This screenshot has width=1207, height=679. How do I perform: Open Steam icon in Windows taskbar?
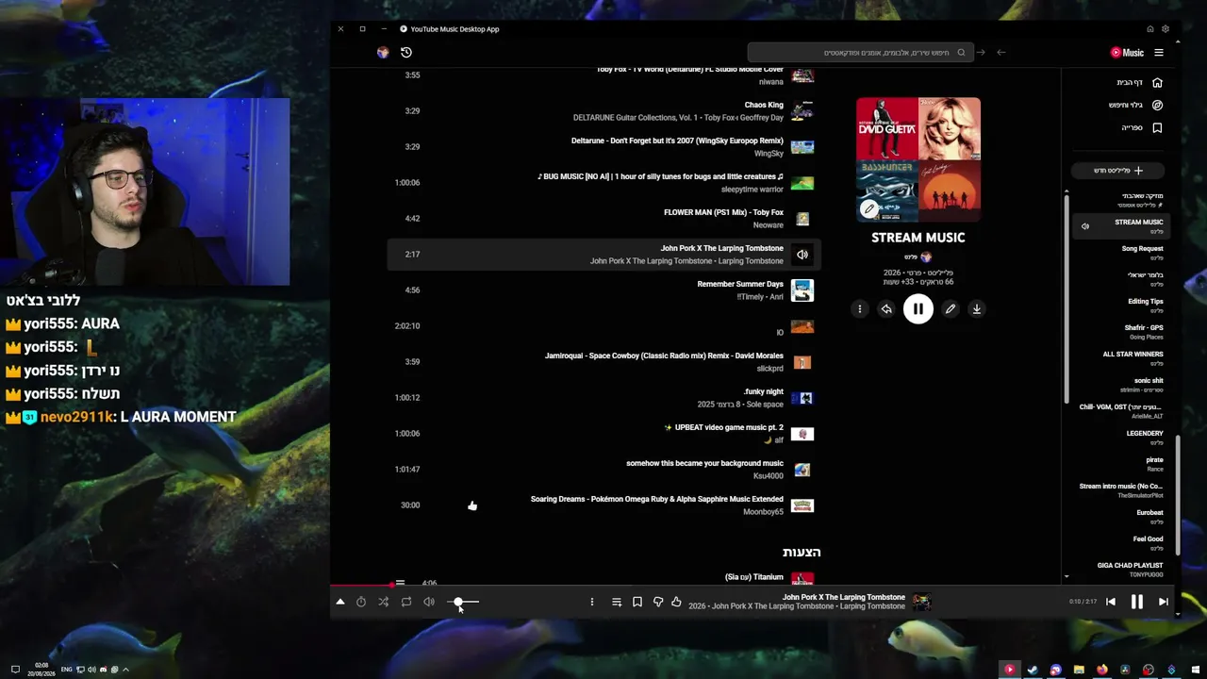click(1033, 670)
